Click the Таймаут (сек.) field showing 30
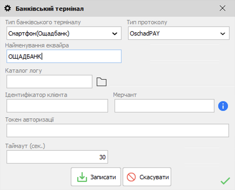Image resolution: width=235 pixels, height=190 pixels. pos(57,157)
